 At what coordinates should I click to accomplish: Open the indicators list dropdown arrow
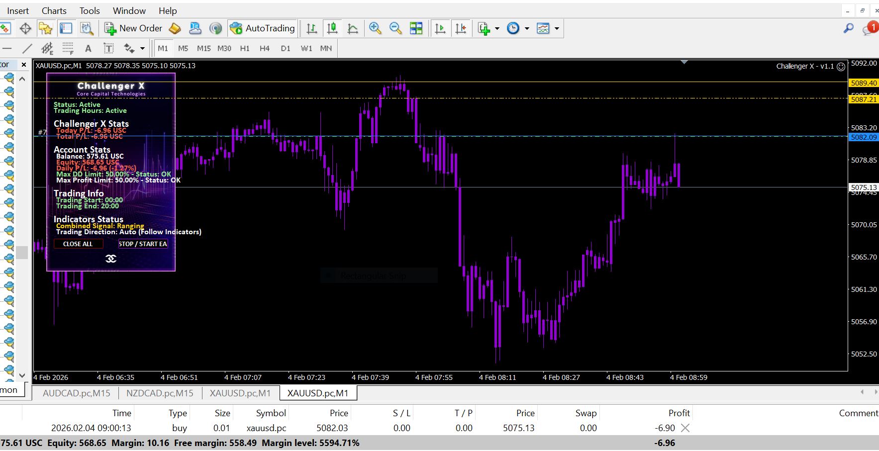coord(497,28)
